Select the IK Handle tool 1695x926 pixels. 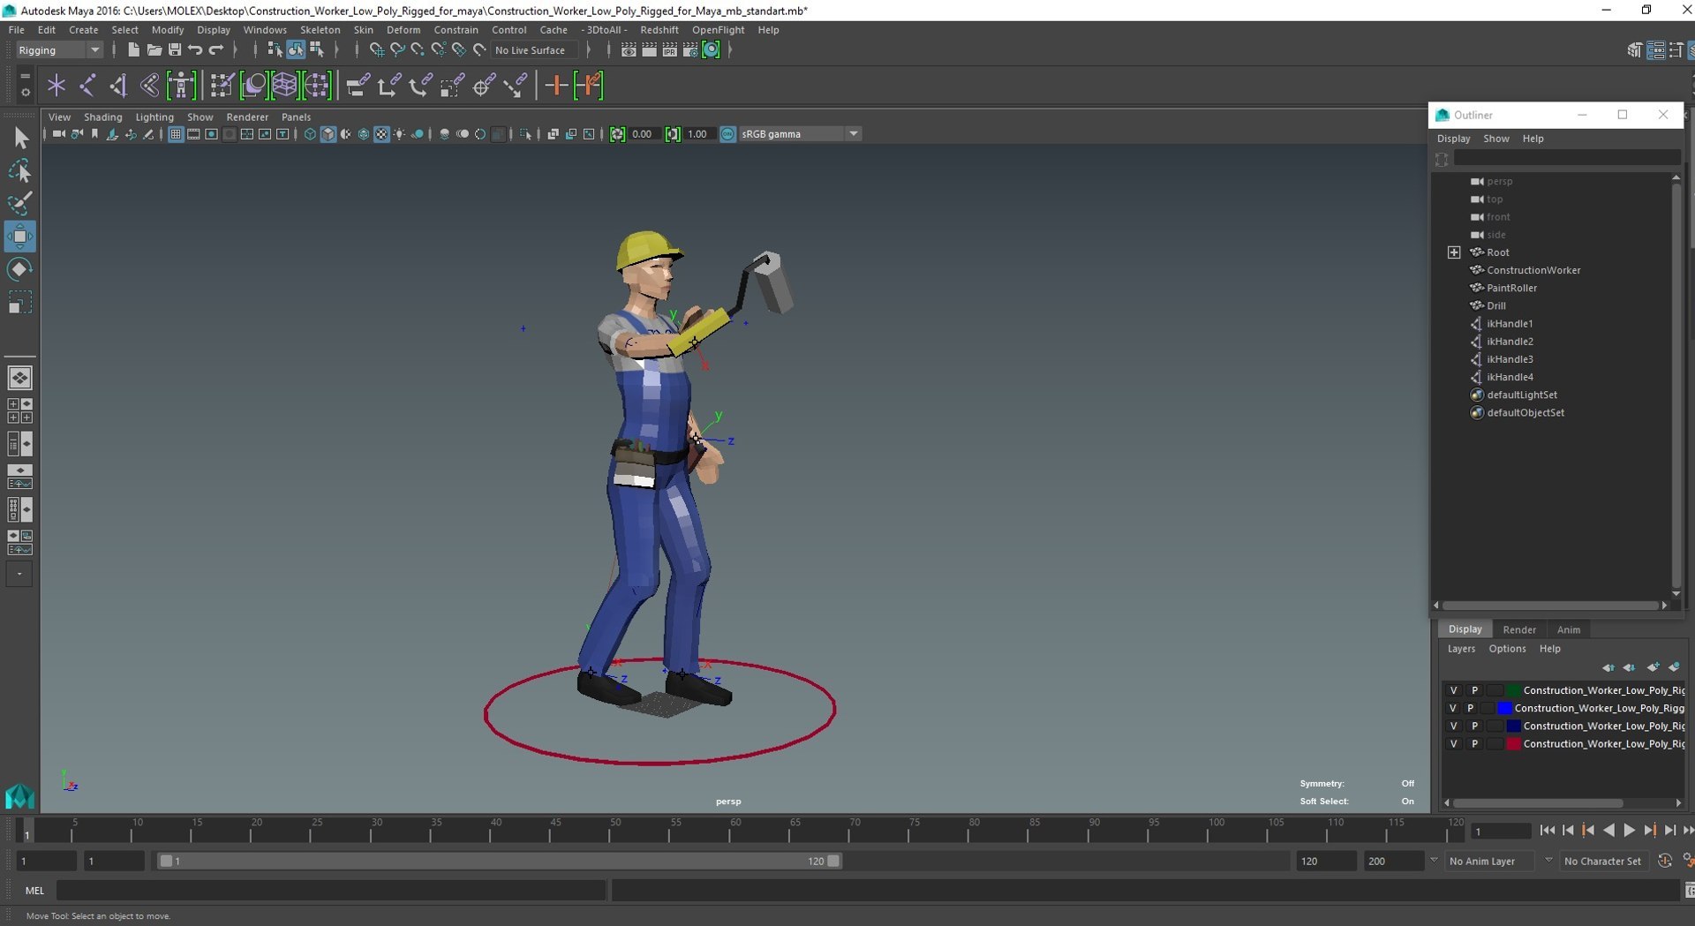[x=118, y=86]
